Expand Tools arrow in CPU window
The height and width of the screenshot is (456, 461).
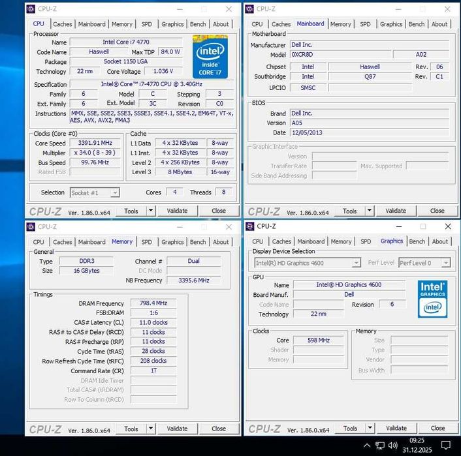[x=151, y=211]
